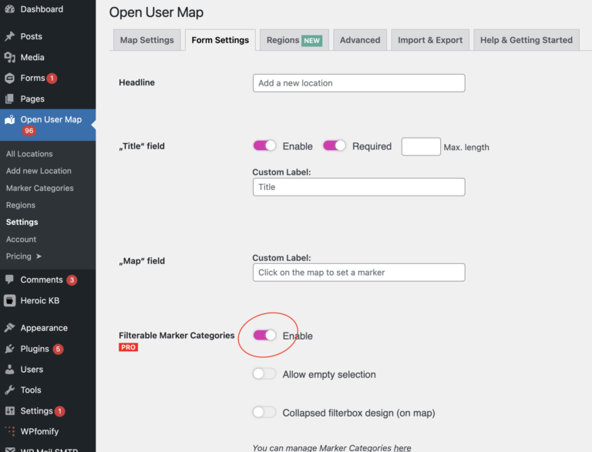
Task: Follow the 'here' Marker Categories link
Action: tap(402, 448)
